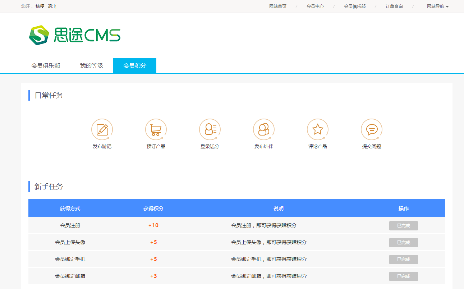Screen dimensions: 464x289
Task: Open 会员中心 link in top bar
Action: pyautogui.click(x=315, y=6)
